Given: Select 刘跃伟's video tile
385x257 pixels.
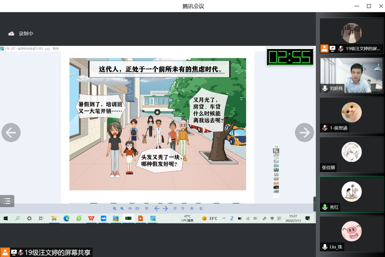Looking at the screenshot, I should tap(351, 75).
